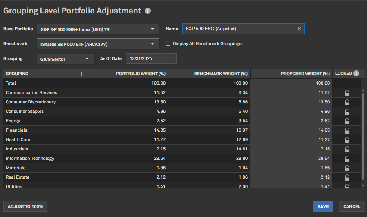Click the info icon next to Locked header
Image resolution: width=367 pixels, height=217 pixels.
coord(356,74)
